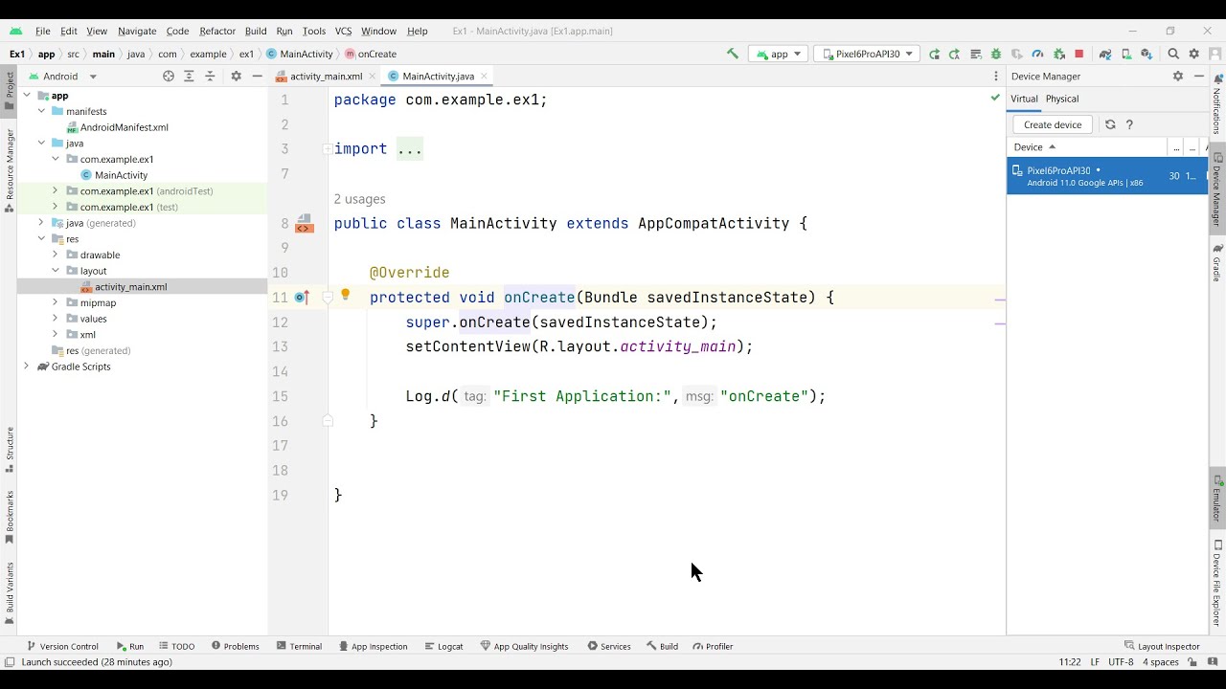Click the UTF-8 encoding status bar entry
This screenshot has width=1226, height=689.
1122,662
